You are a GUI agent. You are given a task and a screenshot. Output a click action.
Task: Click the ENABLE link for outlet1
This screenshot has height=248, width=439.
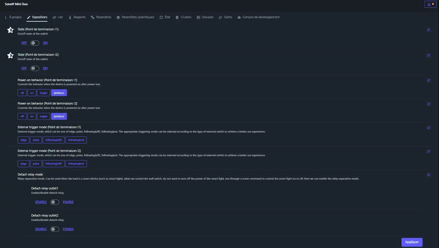tap(68, 202)
